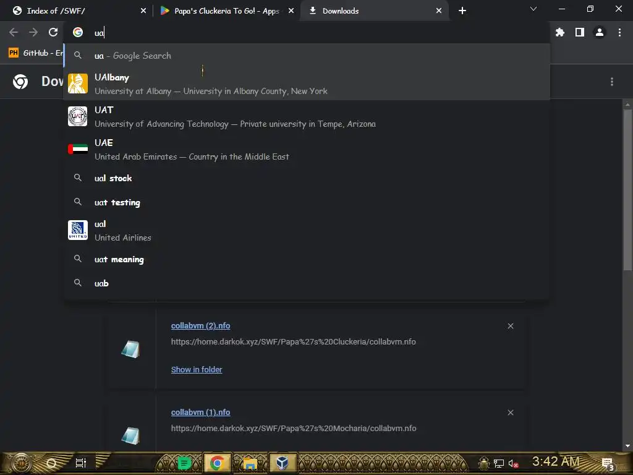Click the forward navigation arrow
Image resolution: width=633 pixels, height=475 pixels.
(x=33, y=32)
